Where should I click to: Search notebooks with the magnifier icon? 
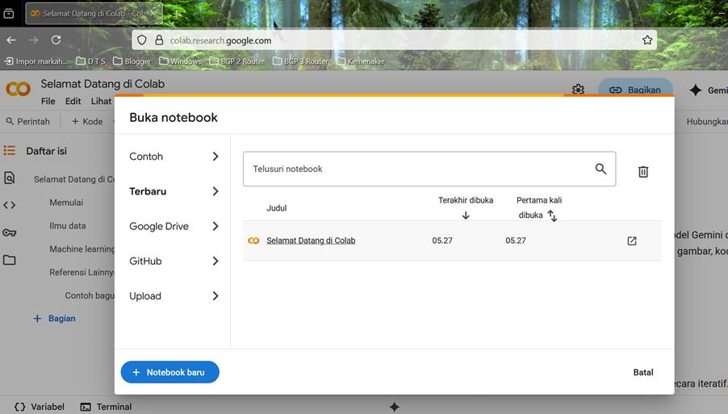point(600,169)
